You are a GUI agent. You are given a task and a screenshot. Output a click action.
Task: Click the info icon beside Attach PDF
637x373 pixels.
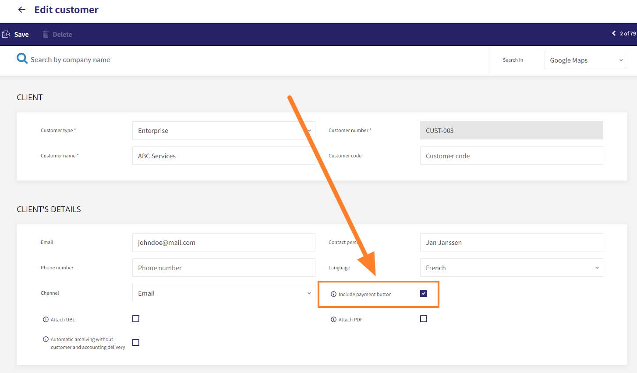(333, 320)
